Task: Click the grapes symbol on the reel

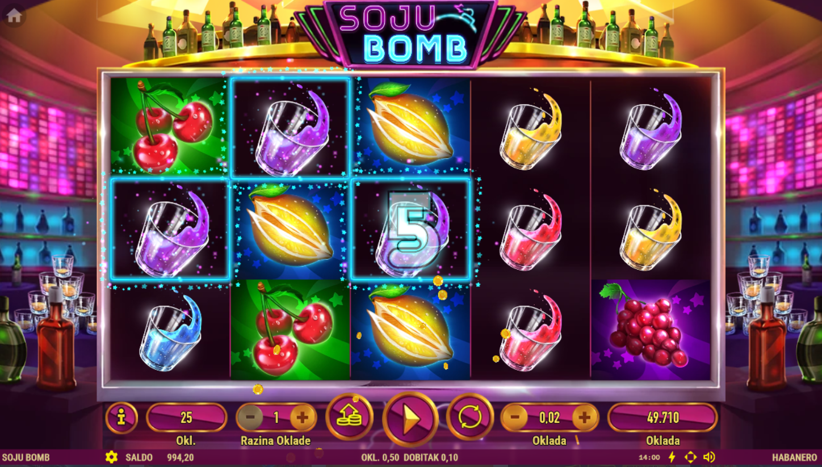Action: pos(651,329)
